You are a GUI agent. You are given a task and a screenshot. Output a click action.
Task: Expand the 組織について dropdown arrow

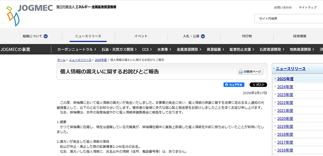46,36
